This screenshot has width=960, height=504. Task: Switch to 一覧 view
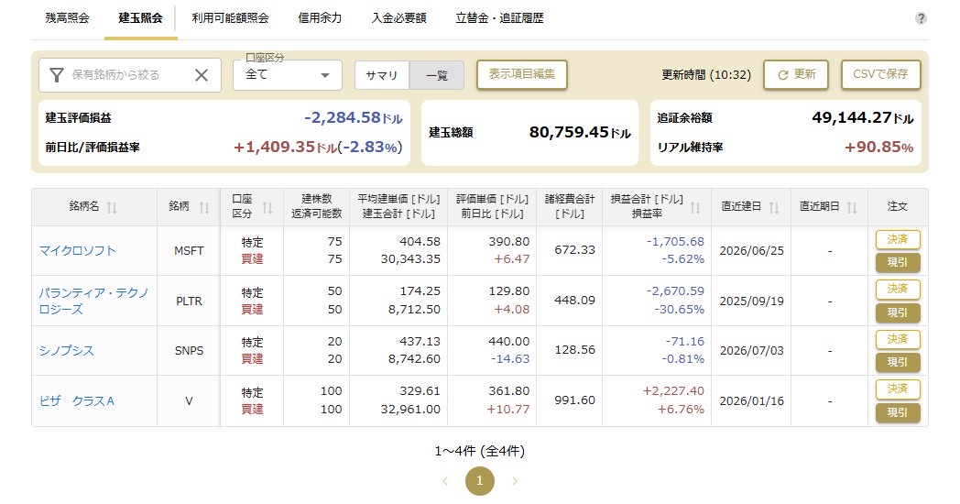coord(437,75)
